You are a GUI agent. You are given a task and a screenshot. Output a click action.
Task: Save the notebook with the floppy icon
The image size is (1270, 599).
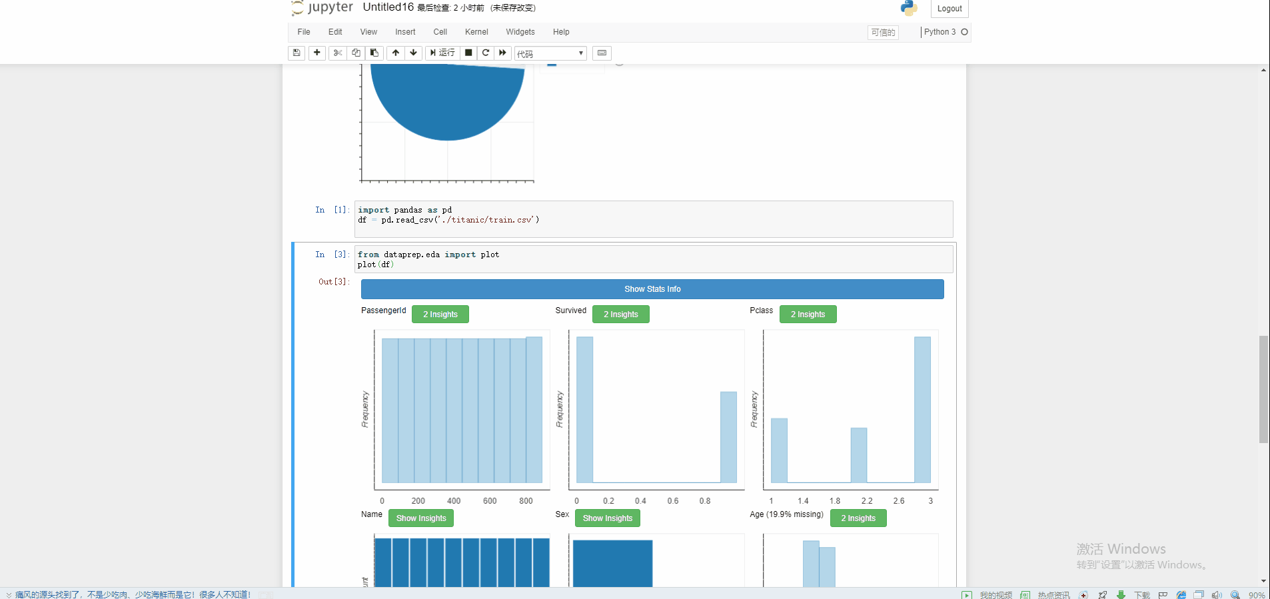pos(297,53)
